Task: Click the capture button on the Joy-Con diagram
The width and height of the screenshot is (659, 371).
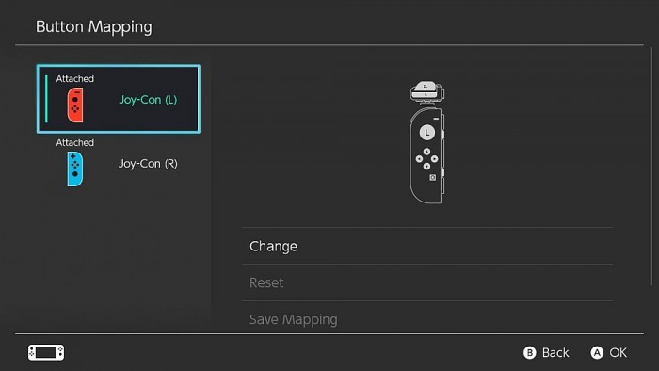Action: [x=432, y=178]
